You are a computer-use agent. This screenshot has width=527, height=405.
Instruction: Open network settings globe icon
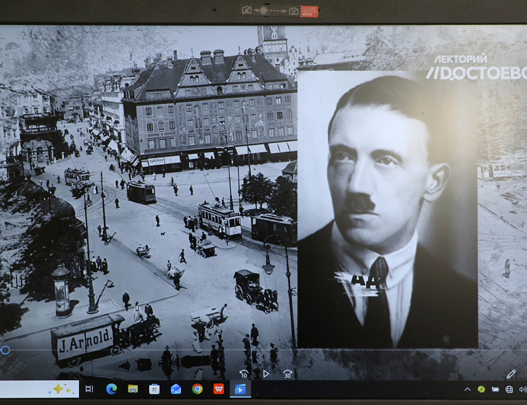[509, 389]
